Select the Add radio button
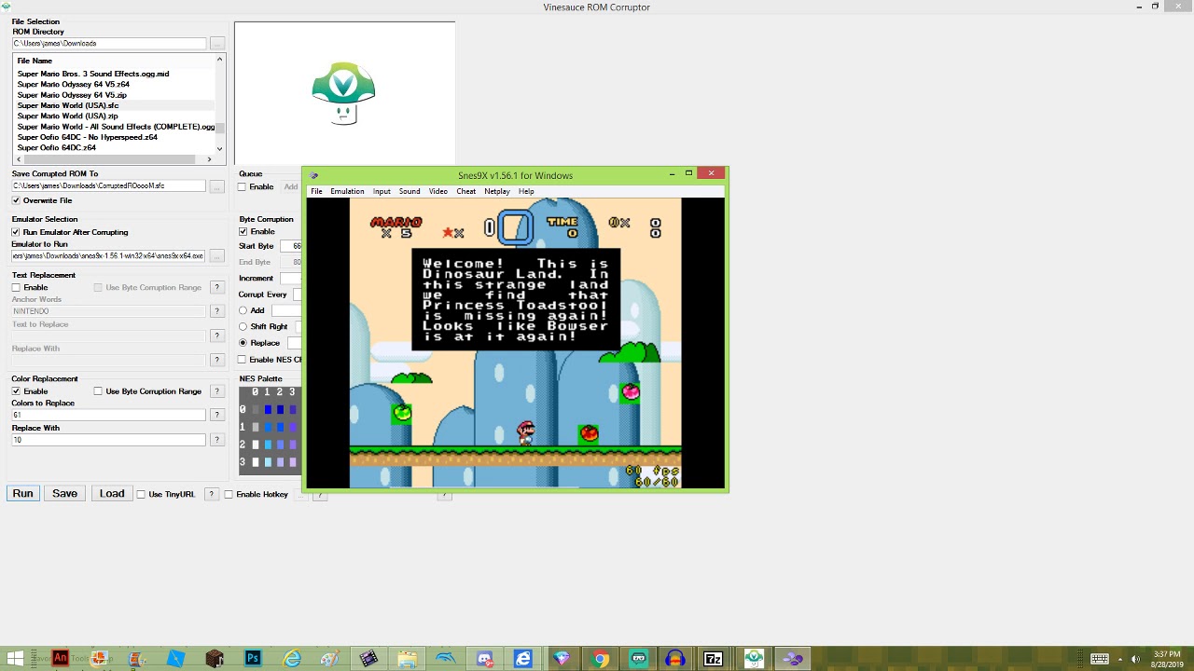 (x=243, y=310)
